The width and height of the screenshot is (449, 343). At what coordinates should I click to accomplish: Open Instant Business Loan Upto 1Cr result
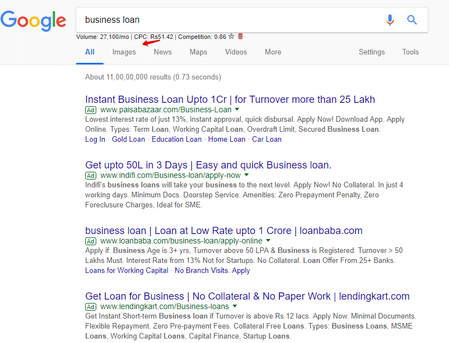pos(230,100)
